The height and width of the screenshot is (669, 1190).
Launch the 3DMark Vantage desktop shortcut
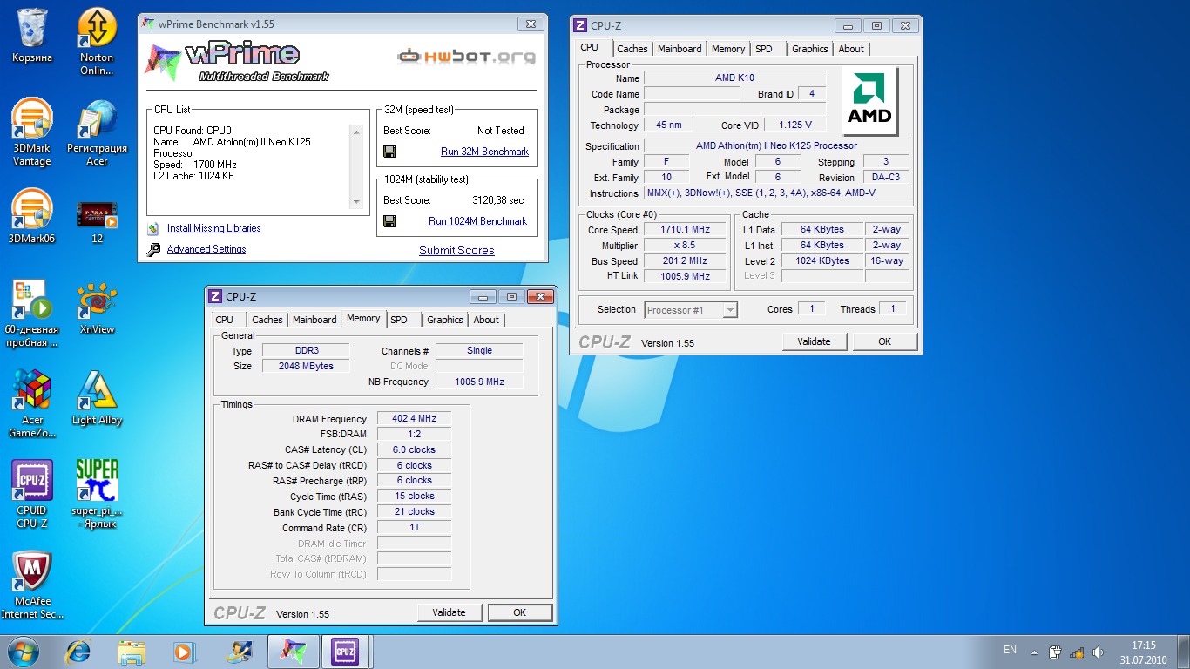pyautogui.click(x=32, y=132)
